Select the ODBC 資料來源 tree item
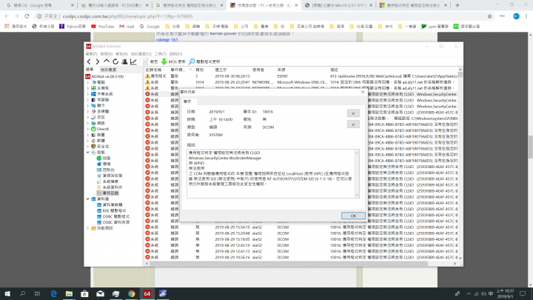The height and width of the screenshot is (300, 533). coord(113,222)
